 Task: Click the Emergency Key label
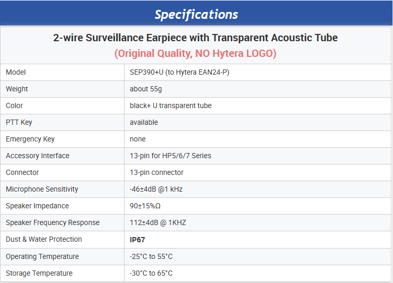(30, 139)
